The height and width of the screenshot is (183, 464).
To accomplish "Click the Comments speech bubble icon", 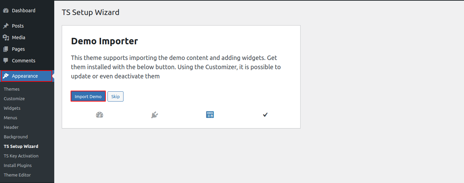I will pyautogui.click(x=6, y=61).
